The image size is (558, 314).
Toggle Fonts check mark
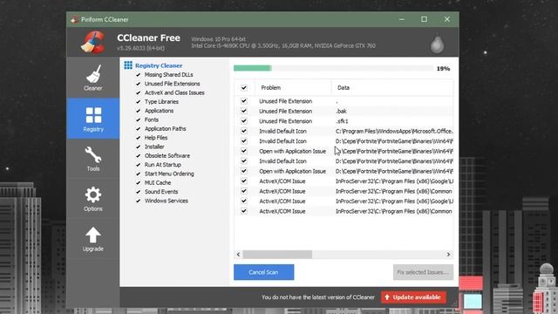click(x=138, y=119)
